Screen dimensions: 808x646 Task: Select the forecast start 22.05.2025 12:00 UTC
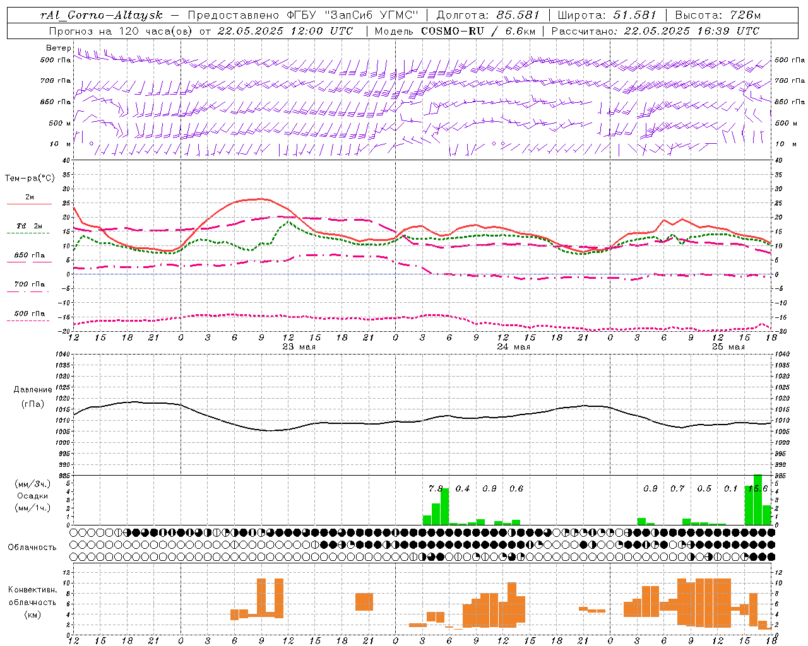(x=285, y=31)
